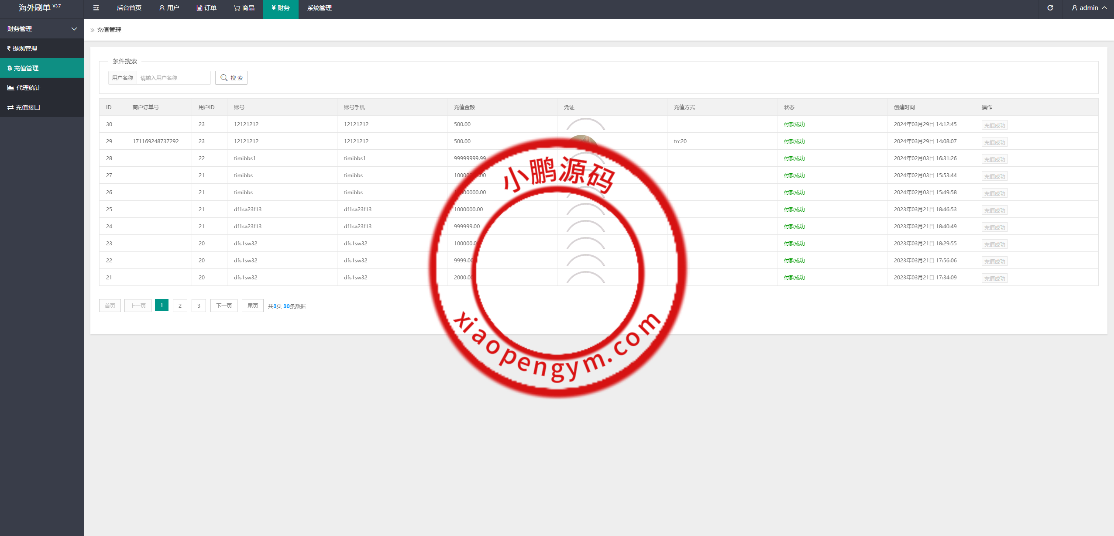Click the 搜索 search button
Screen dimensions: 1114x536
pyautogui.click(x=231, y=78)
